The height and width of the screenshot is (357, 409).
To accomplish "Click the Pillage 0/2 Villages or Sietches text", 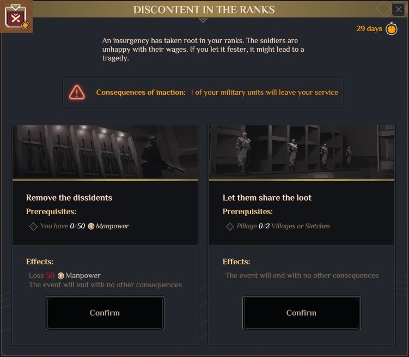I will (283, 226).
